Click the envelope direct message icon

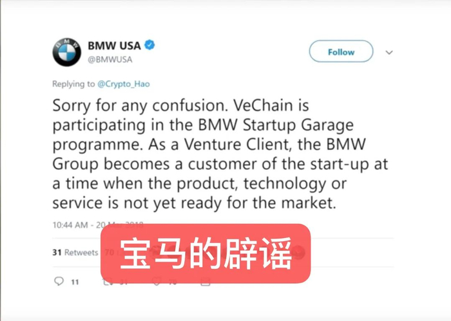click(206, 282)
